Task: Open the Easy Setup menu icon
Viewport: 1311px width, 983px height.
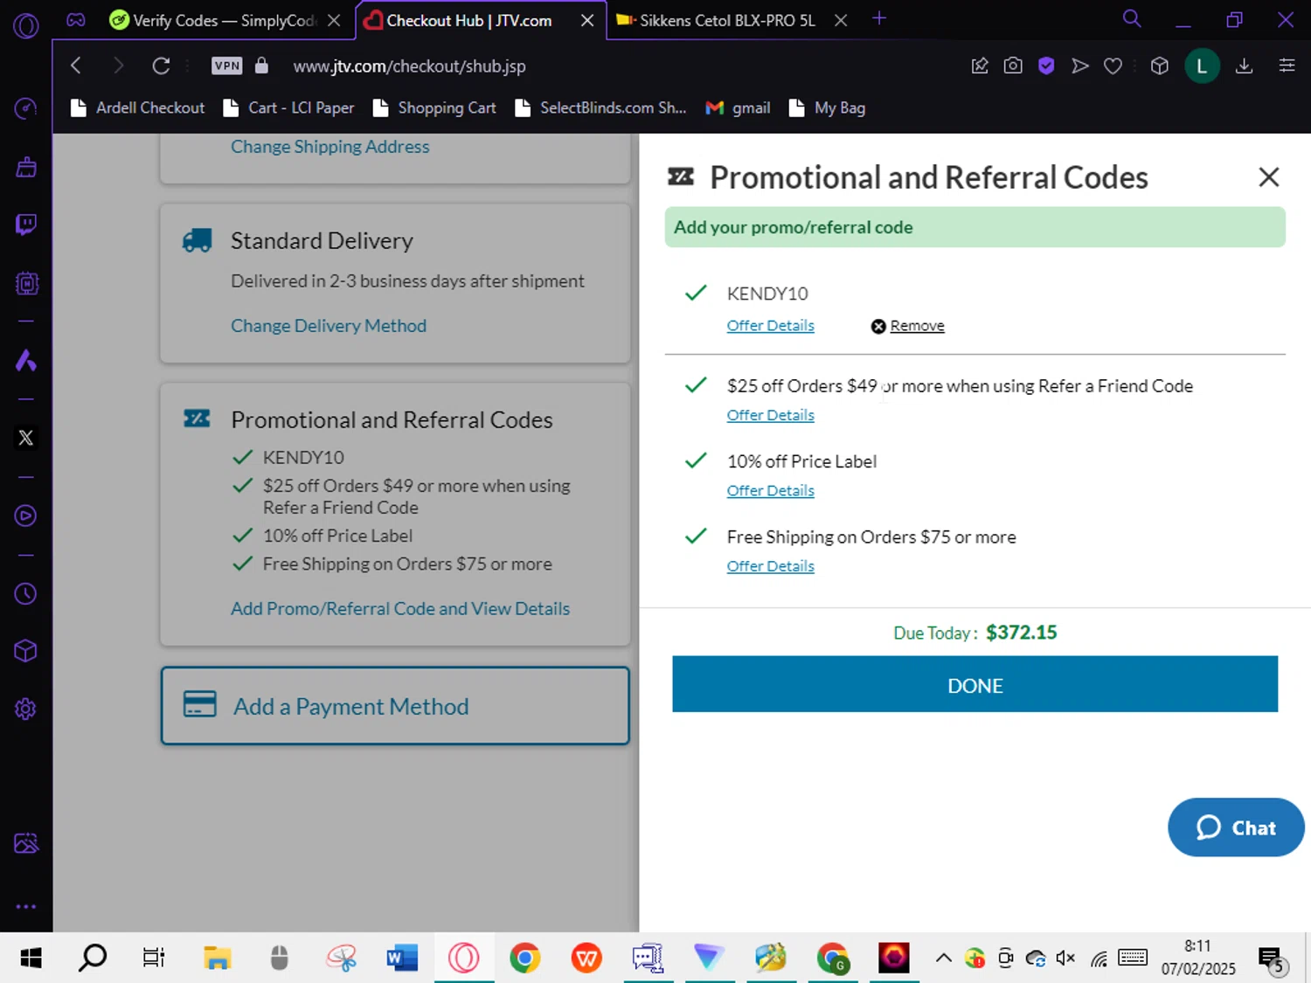Action: point(1287,66)
